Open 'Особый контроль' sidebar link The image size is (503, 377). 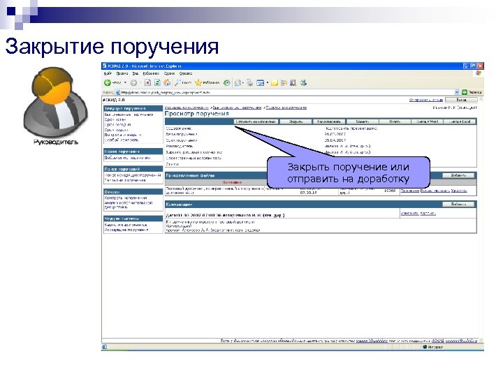pos(122,140)
